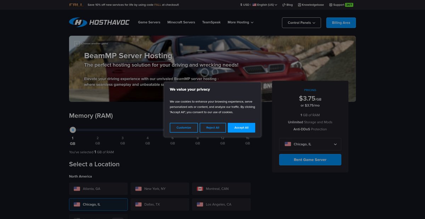Open the Chicago, IL location dropdown in pricing
The height and width of the screenshot is (219, 425).
310,144
